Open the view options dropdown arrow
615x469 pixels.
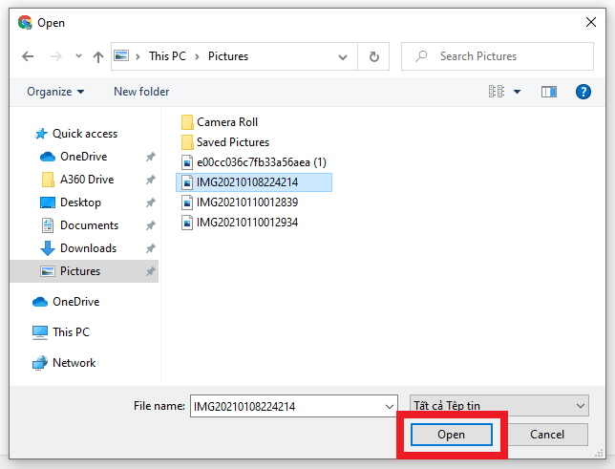(x=517, y=92)
